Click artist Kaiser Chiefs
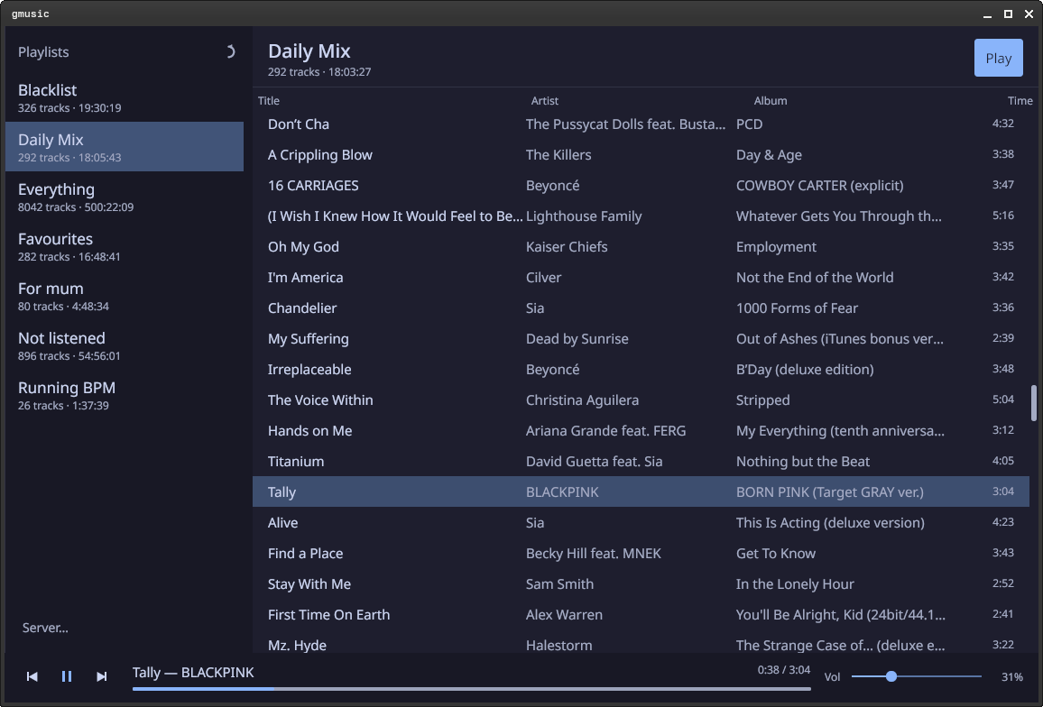Viewport: 1043px width, 707px height. point(566,246)
